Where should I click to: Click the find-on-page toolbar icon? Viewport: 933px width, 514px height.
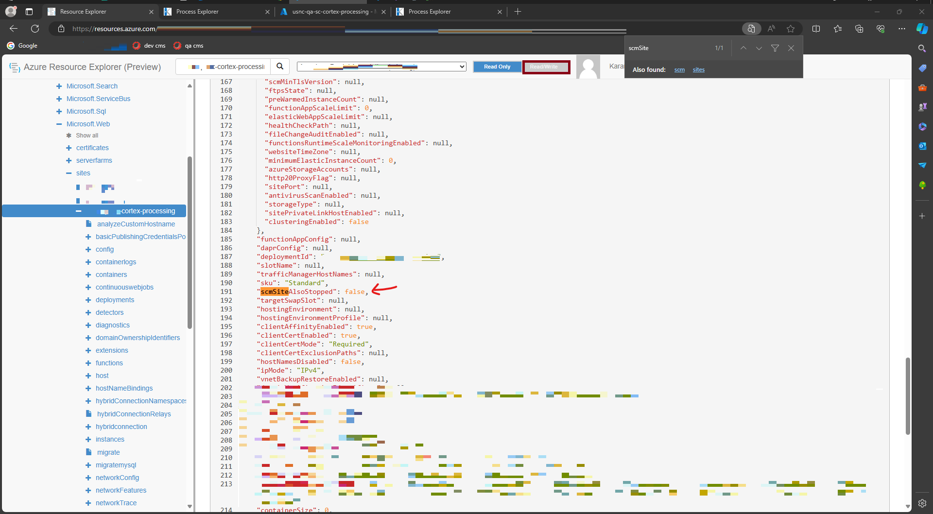(751, 29)
